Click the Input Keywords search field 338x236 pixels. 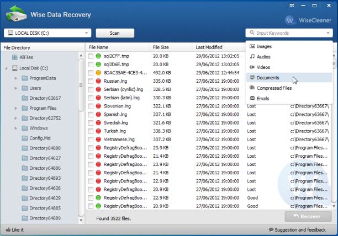pos(289,33)
